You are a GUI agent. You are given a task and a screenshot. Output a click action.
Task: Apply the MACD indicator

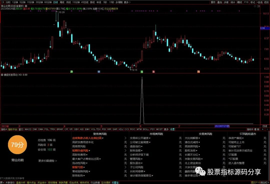(28, 129)
